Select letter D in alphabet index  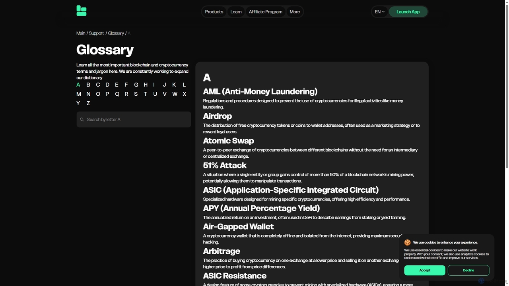pyautogui.click(x=107, y=85)
